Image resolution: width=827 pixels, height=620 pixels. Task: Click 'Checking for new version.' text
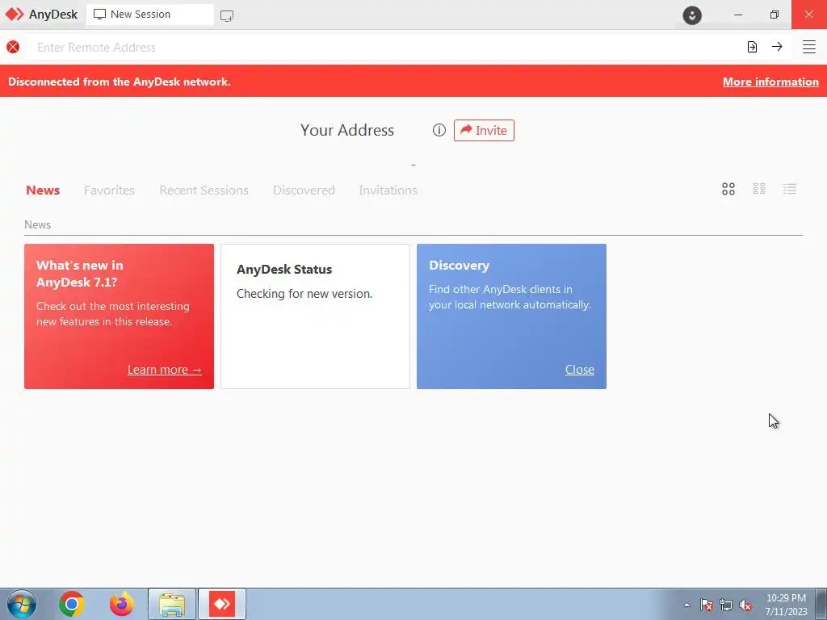coord(304,294)
